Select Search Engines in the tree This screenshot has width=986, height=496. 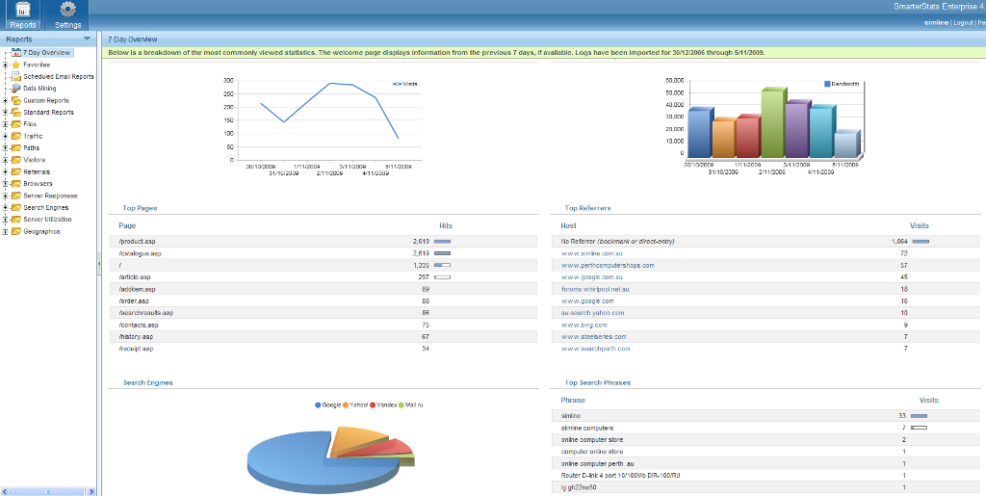[x=45, y=207]
